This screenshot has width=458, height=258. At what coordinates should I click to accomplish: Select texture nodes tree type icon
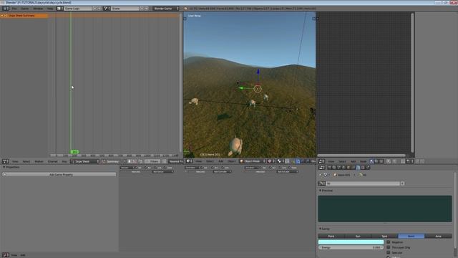click(381, 161)
